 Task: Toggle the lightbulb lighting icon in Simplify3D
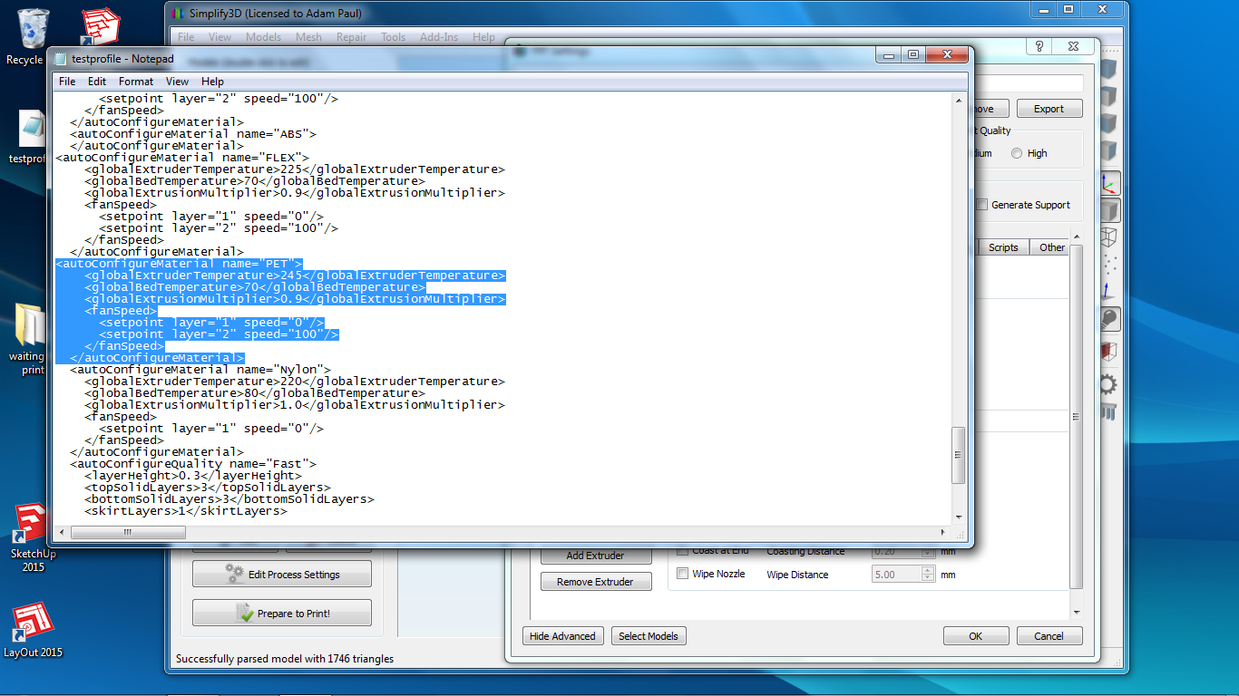click(x=1109, y=319)
